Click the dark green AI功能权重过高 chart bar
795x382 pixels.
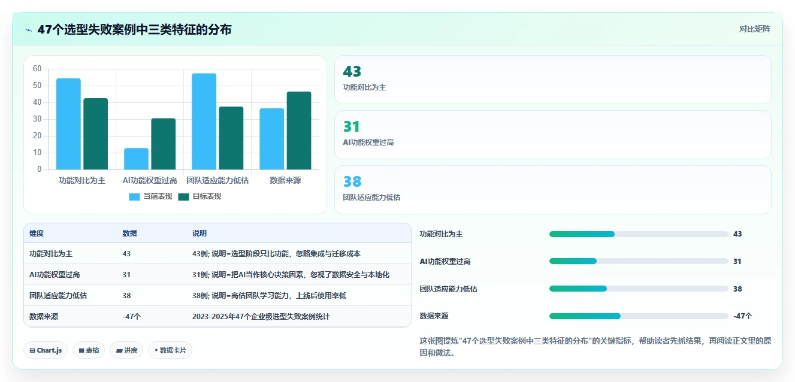pos(164,144)
